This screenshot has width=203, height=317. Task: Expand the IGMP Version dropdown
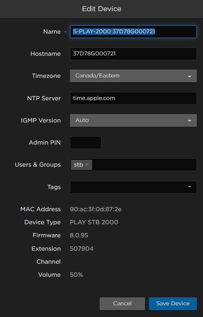pyautogui.click(x=133, y=120)
